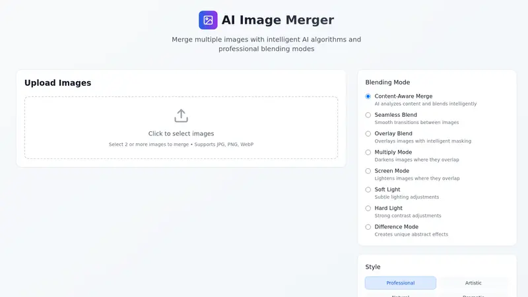The height and width of the screenshot is (297, 528).
Task: Click the "Click to select images" text
Action: (181, 133)
